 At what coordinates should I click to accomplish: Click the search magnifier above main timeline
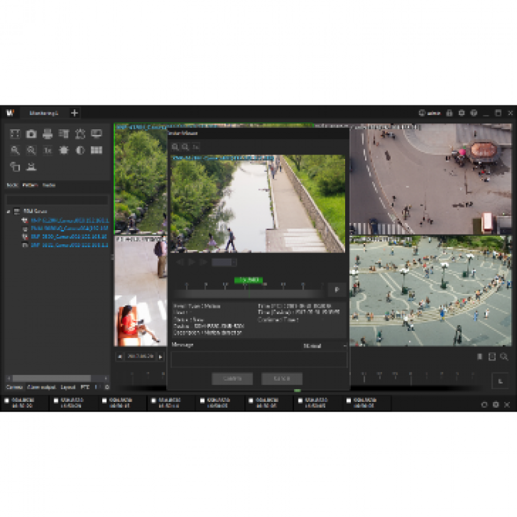(x=504, y=357)
